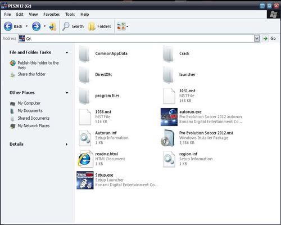Screen dimensions: 281x225
Task: Open Shared Documents link
Action: coord(34,118)
